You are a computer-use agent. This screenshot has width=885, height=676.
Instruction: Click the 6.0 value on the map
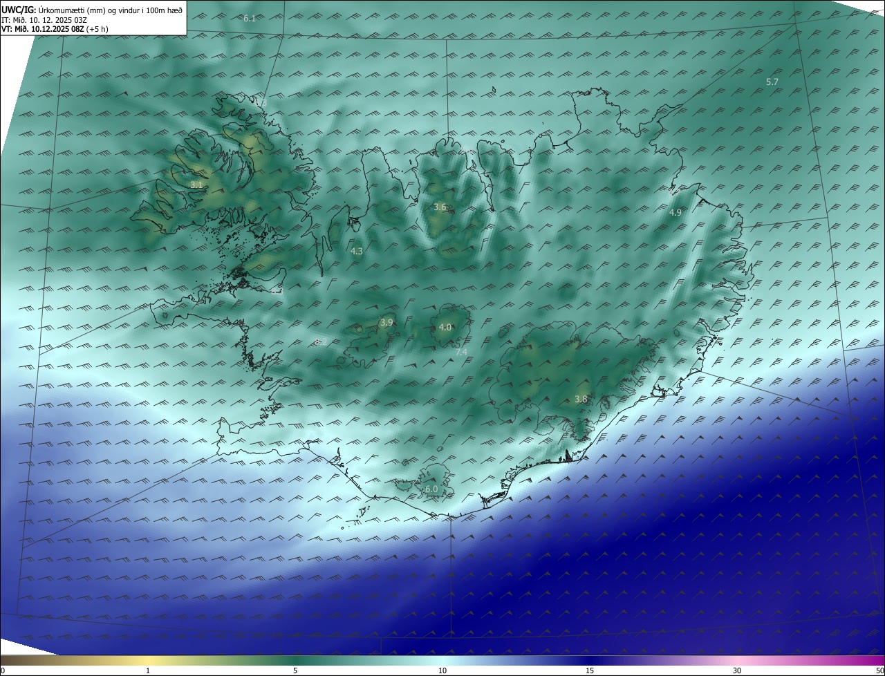[431, 489]
